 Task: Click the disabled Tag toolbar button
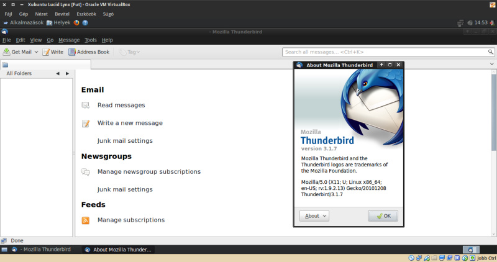129,52
